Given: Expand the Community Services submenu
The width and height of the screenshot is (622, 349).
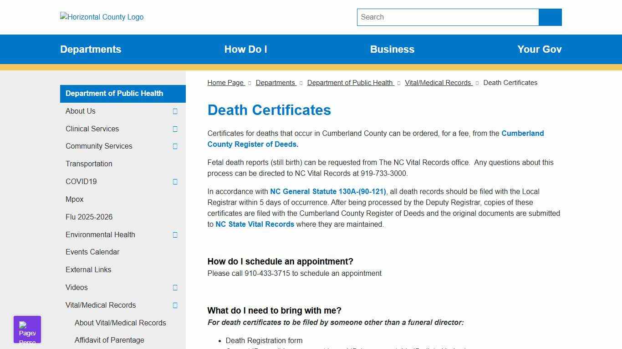Looking at the screenshot, I should click(x=175, y=146).
